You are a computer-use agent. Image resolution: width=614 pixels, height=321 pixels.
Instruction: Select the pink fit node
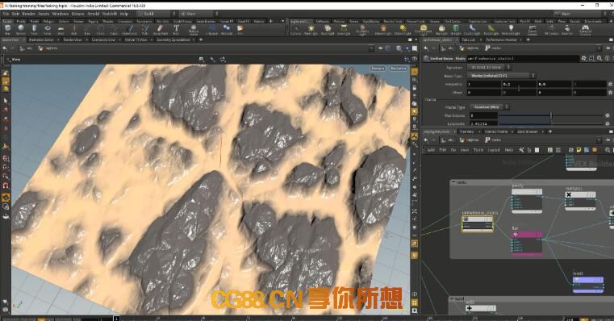tap(527, 244)
